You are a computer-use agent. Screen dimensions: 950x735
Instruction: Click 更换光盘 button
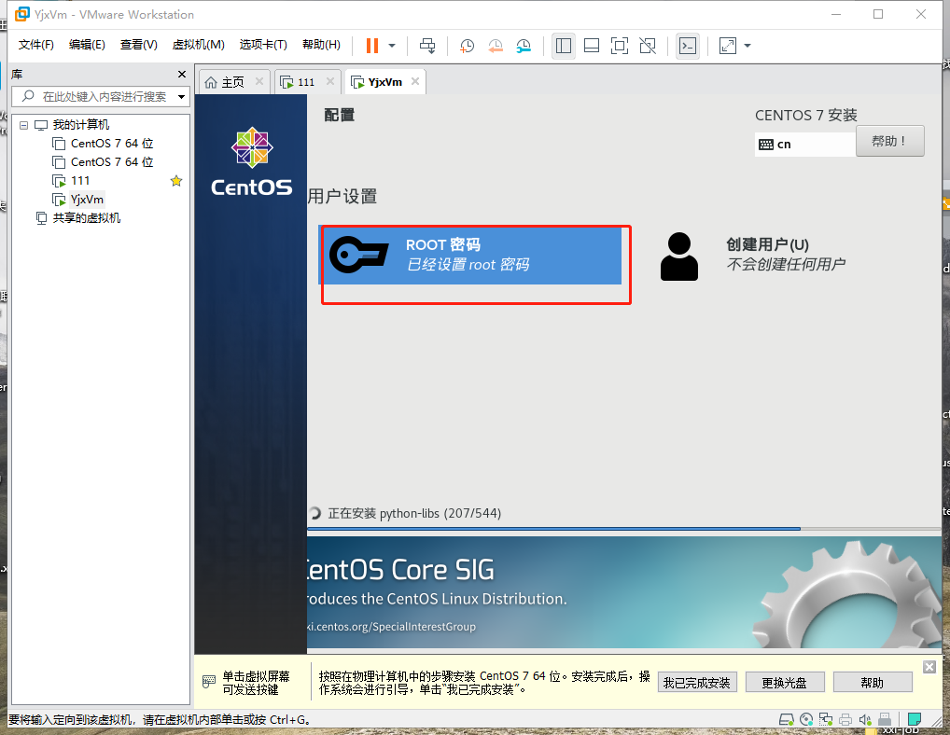tap(785, 683)
